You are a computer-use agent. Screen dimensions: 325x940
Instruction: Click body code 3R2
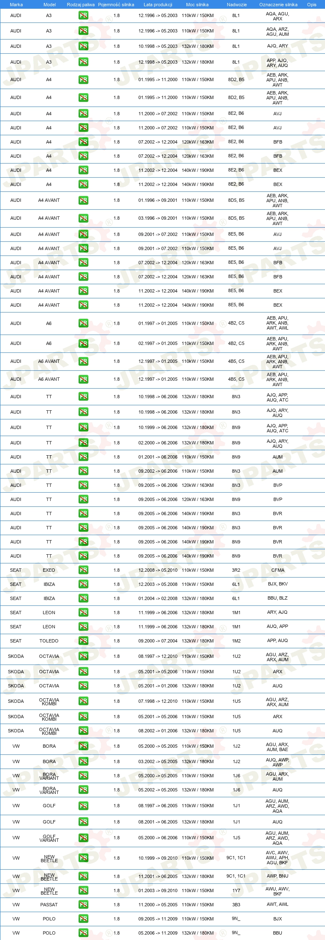point(236,570)
